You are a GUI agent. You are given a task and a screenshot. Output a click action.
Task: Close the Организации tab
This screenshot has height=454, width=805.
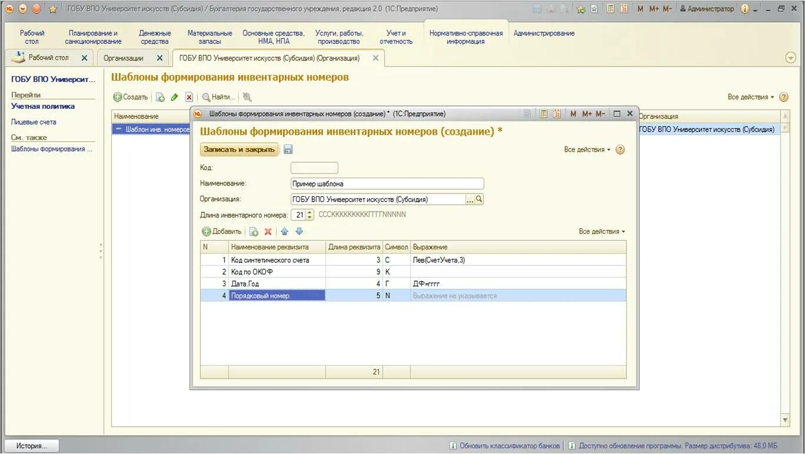(x=159, y=58)
